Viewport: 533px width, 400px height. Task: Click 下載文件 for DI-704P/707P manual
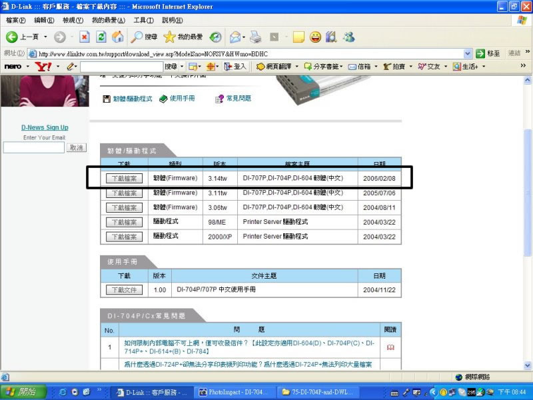coord(124,290)
